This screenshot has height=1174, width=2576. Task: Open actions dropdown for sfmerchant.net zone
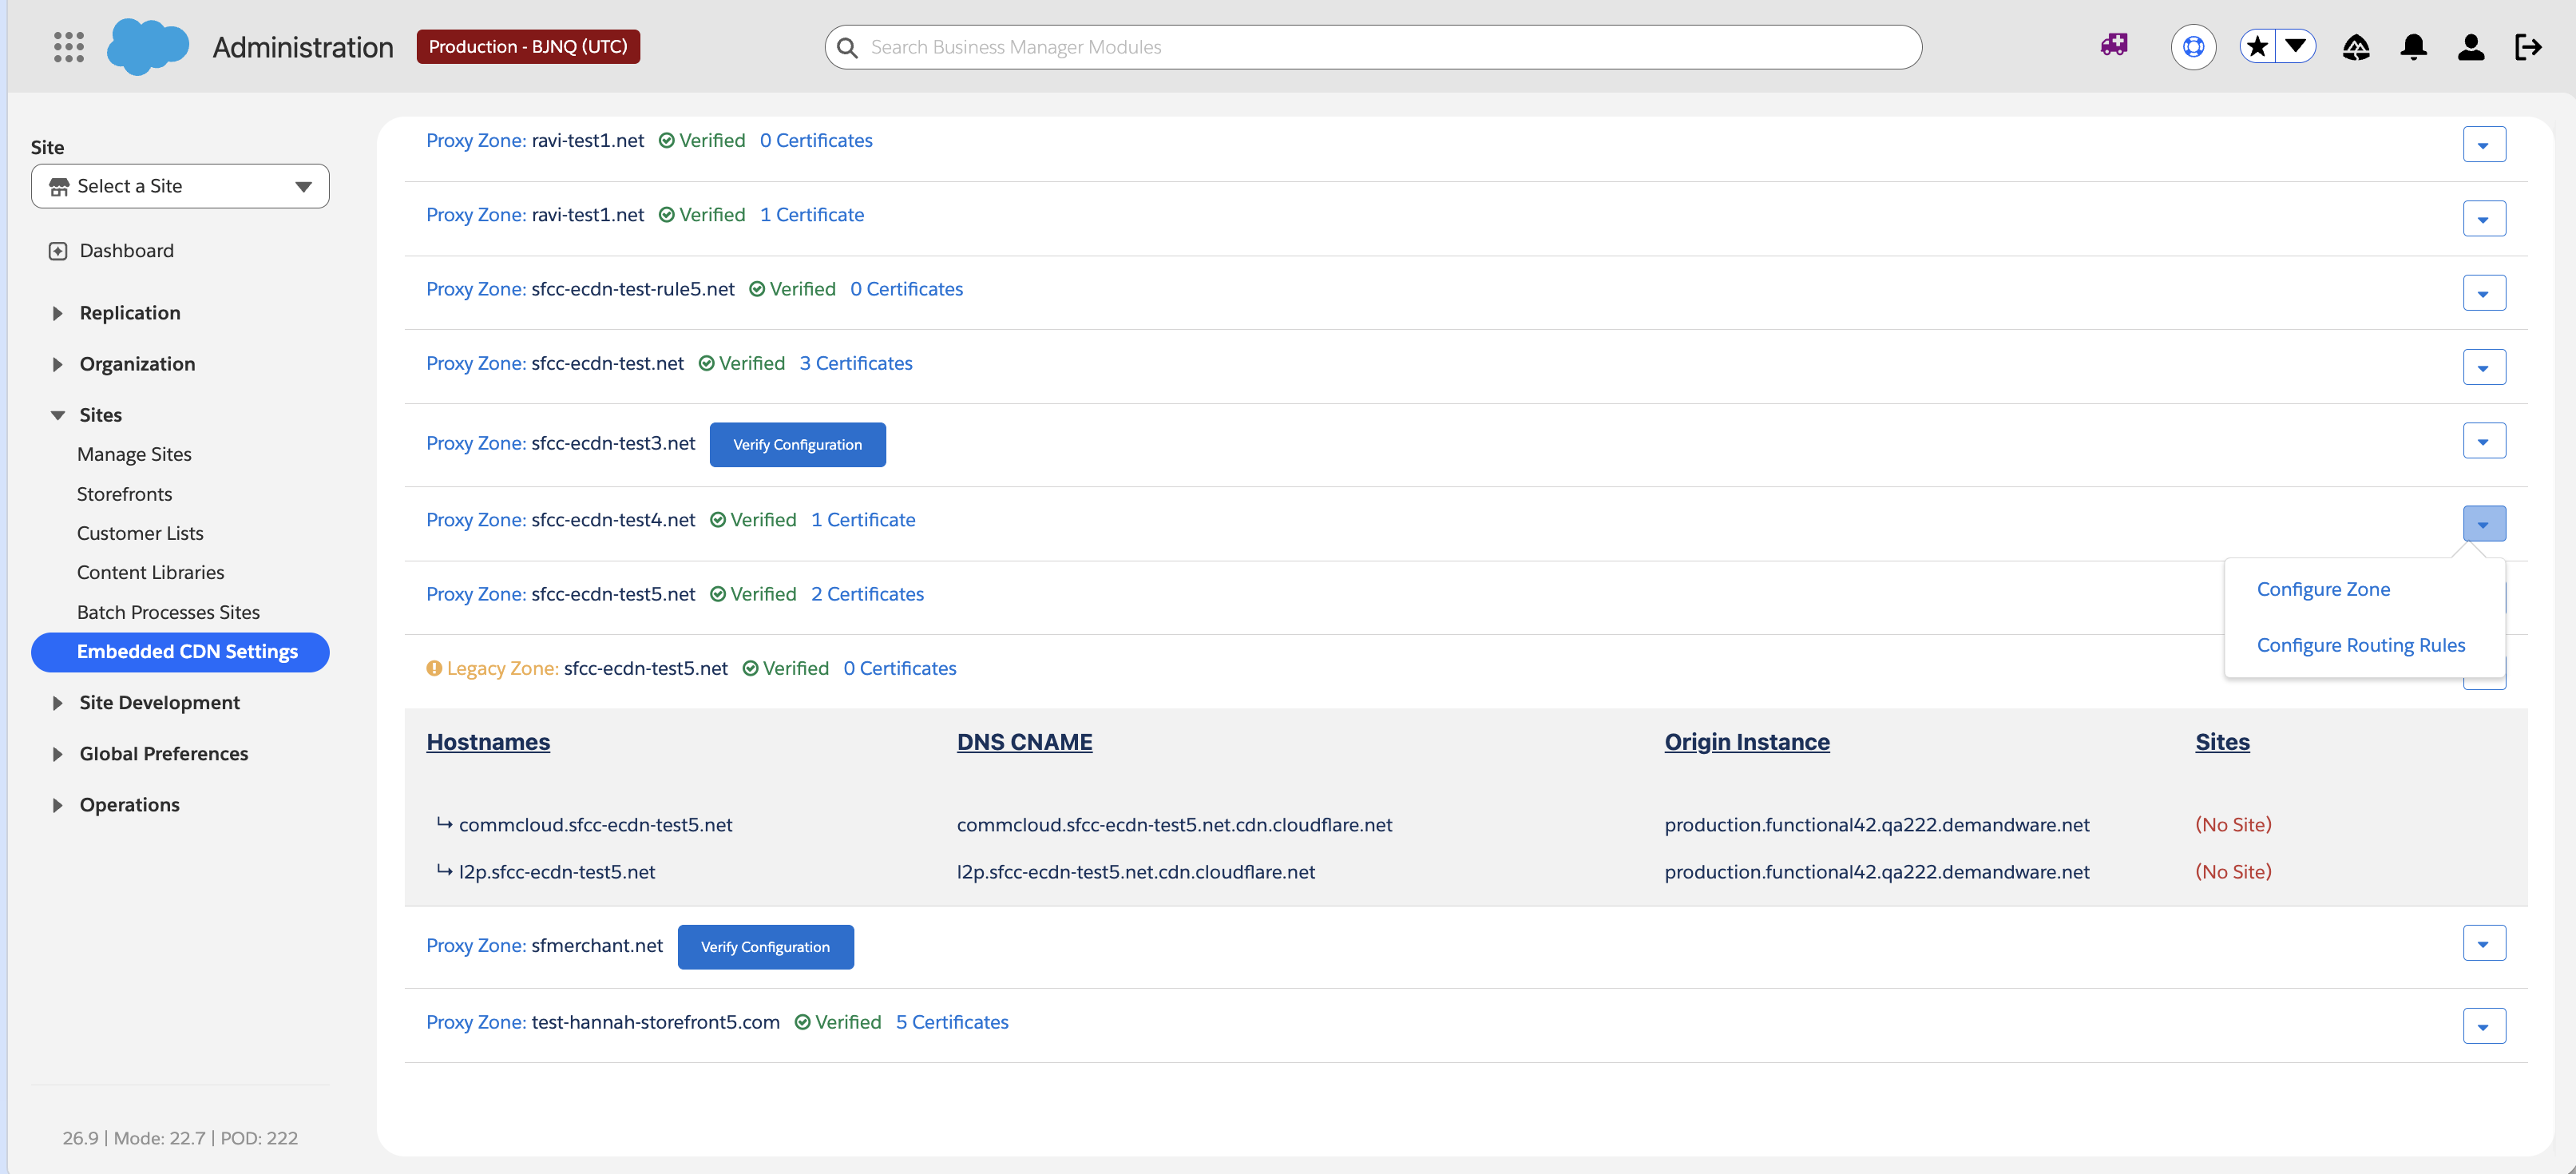(x=2484, y=943)
